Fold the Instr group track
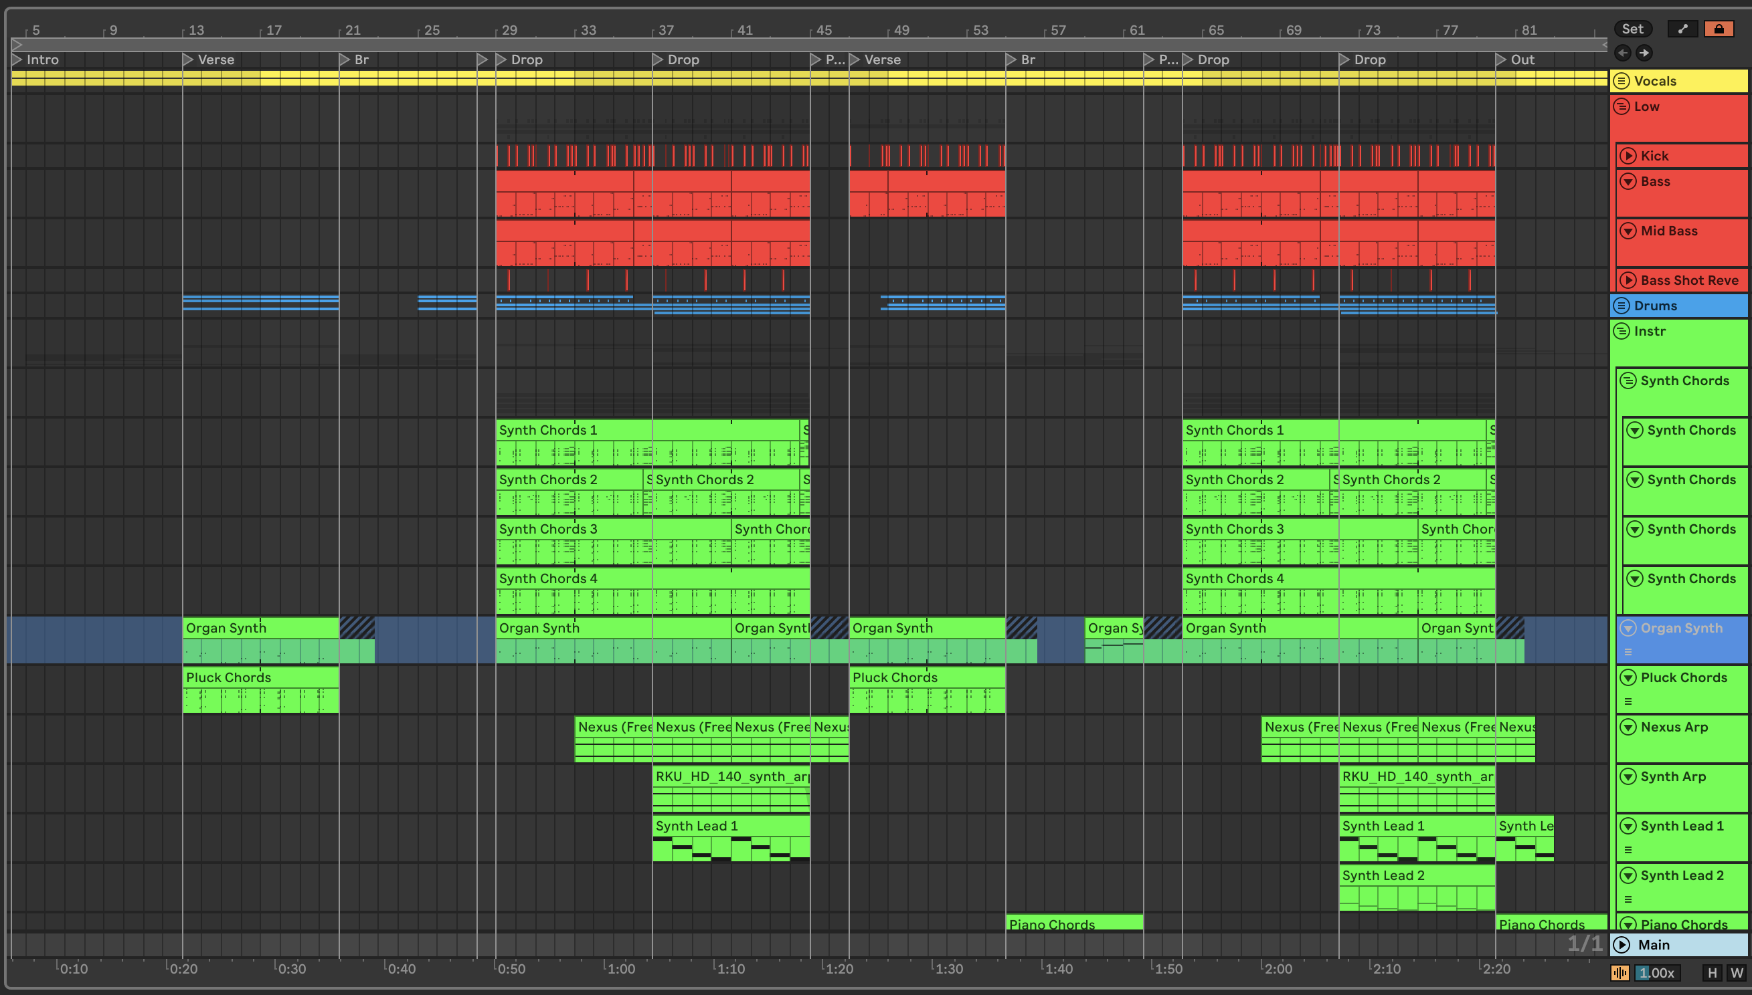Viewport: 1752px width, 995px height. coord(1621,332)
